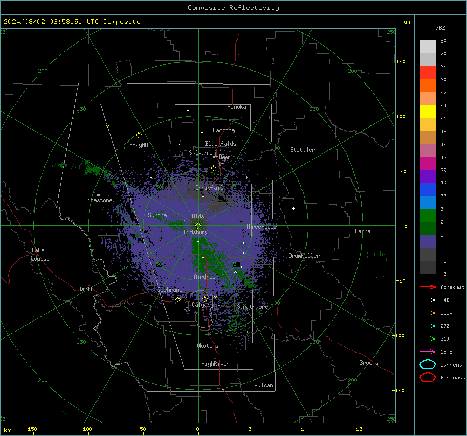Click the Strathmore city label
Screen dimensions: 467x436
(253, 307)
